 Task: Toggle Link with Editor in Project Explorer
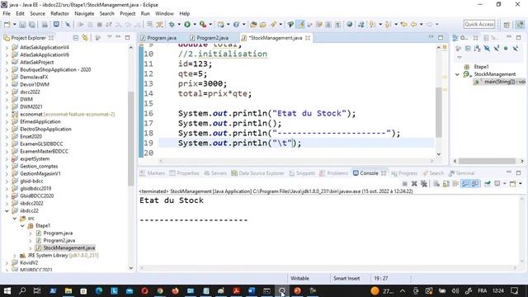click(85, 38)
